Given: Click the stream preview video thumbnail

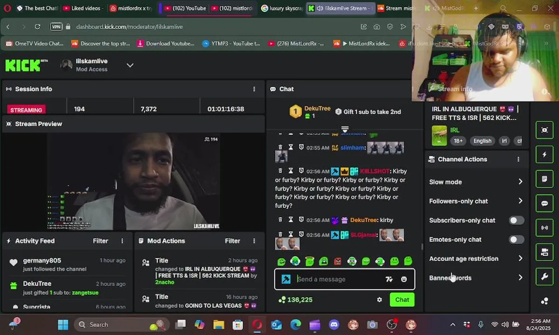Looking at the screenshot, I should point(134,181).
